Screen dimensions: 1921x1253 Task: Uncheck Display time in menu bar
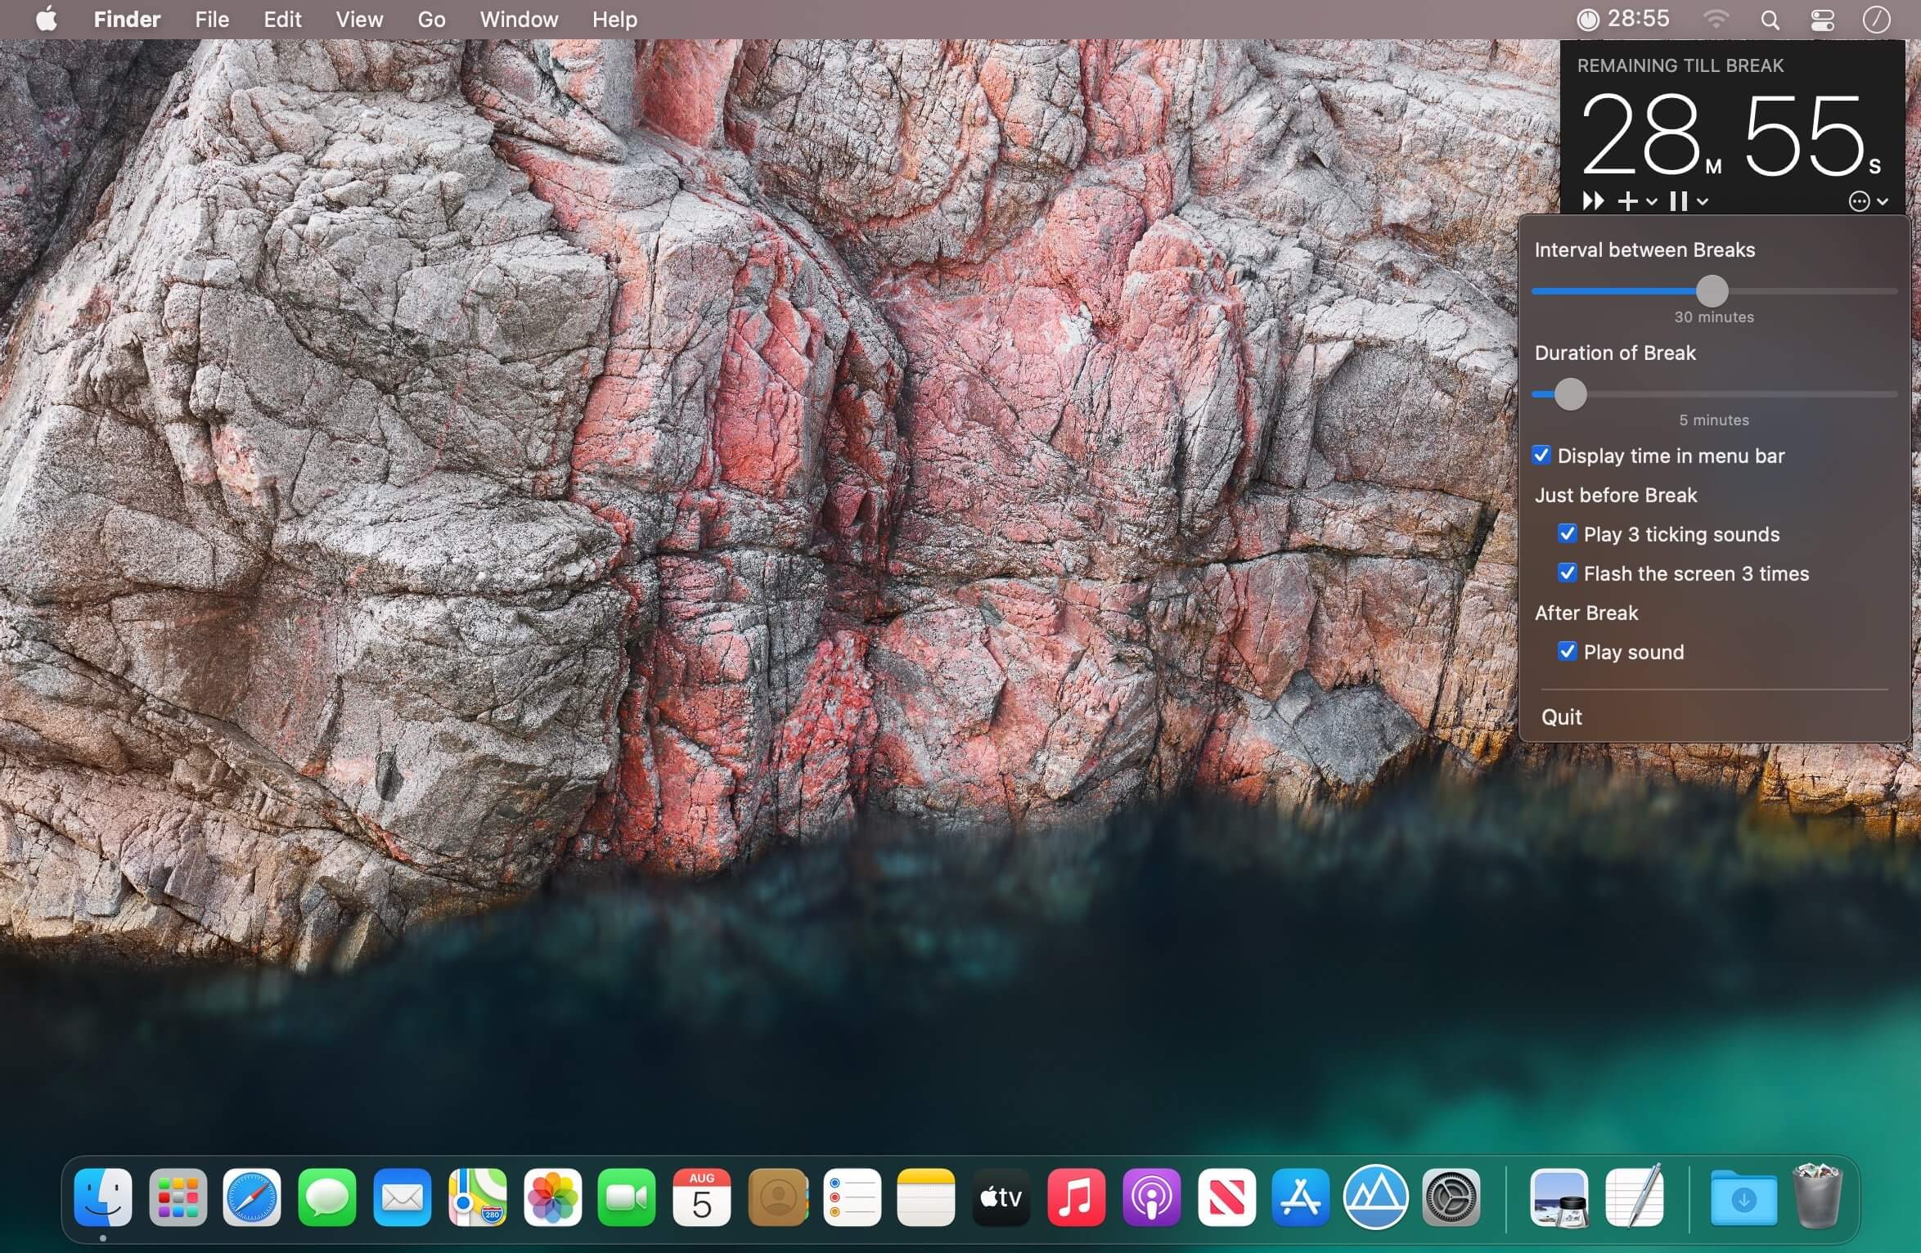[x=1541, y=456]
